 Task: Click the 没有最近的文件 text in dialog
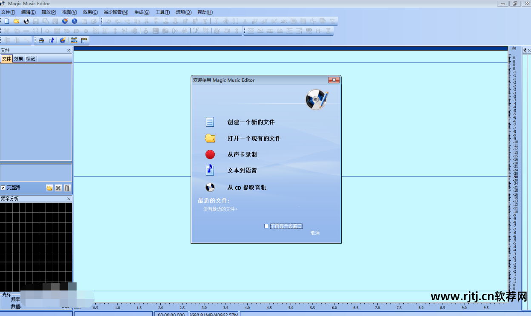(221, 209)
